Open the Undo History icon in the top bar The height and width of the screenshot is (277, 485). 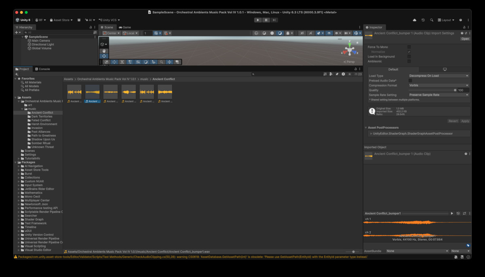[423, 20]
